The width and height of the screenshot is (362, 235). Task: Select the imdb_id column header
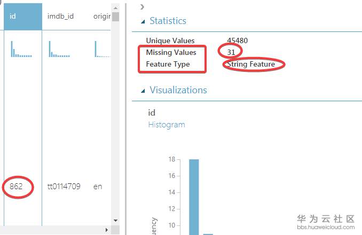click(60, 16)
